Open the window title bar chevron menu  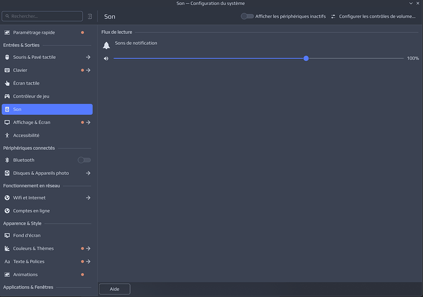point(411,3)
